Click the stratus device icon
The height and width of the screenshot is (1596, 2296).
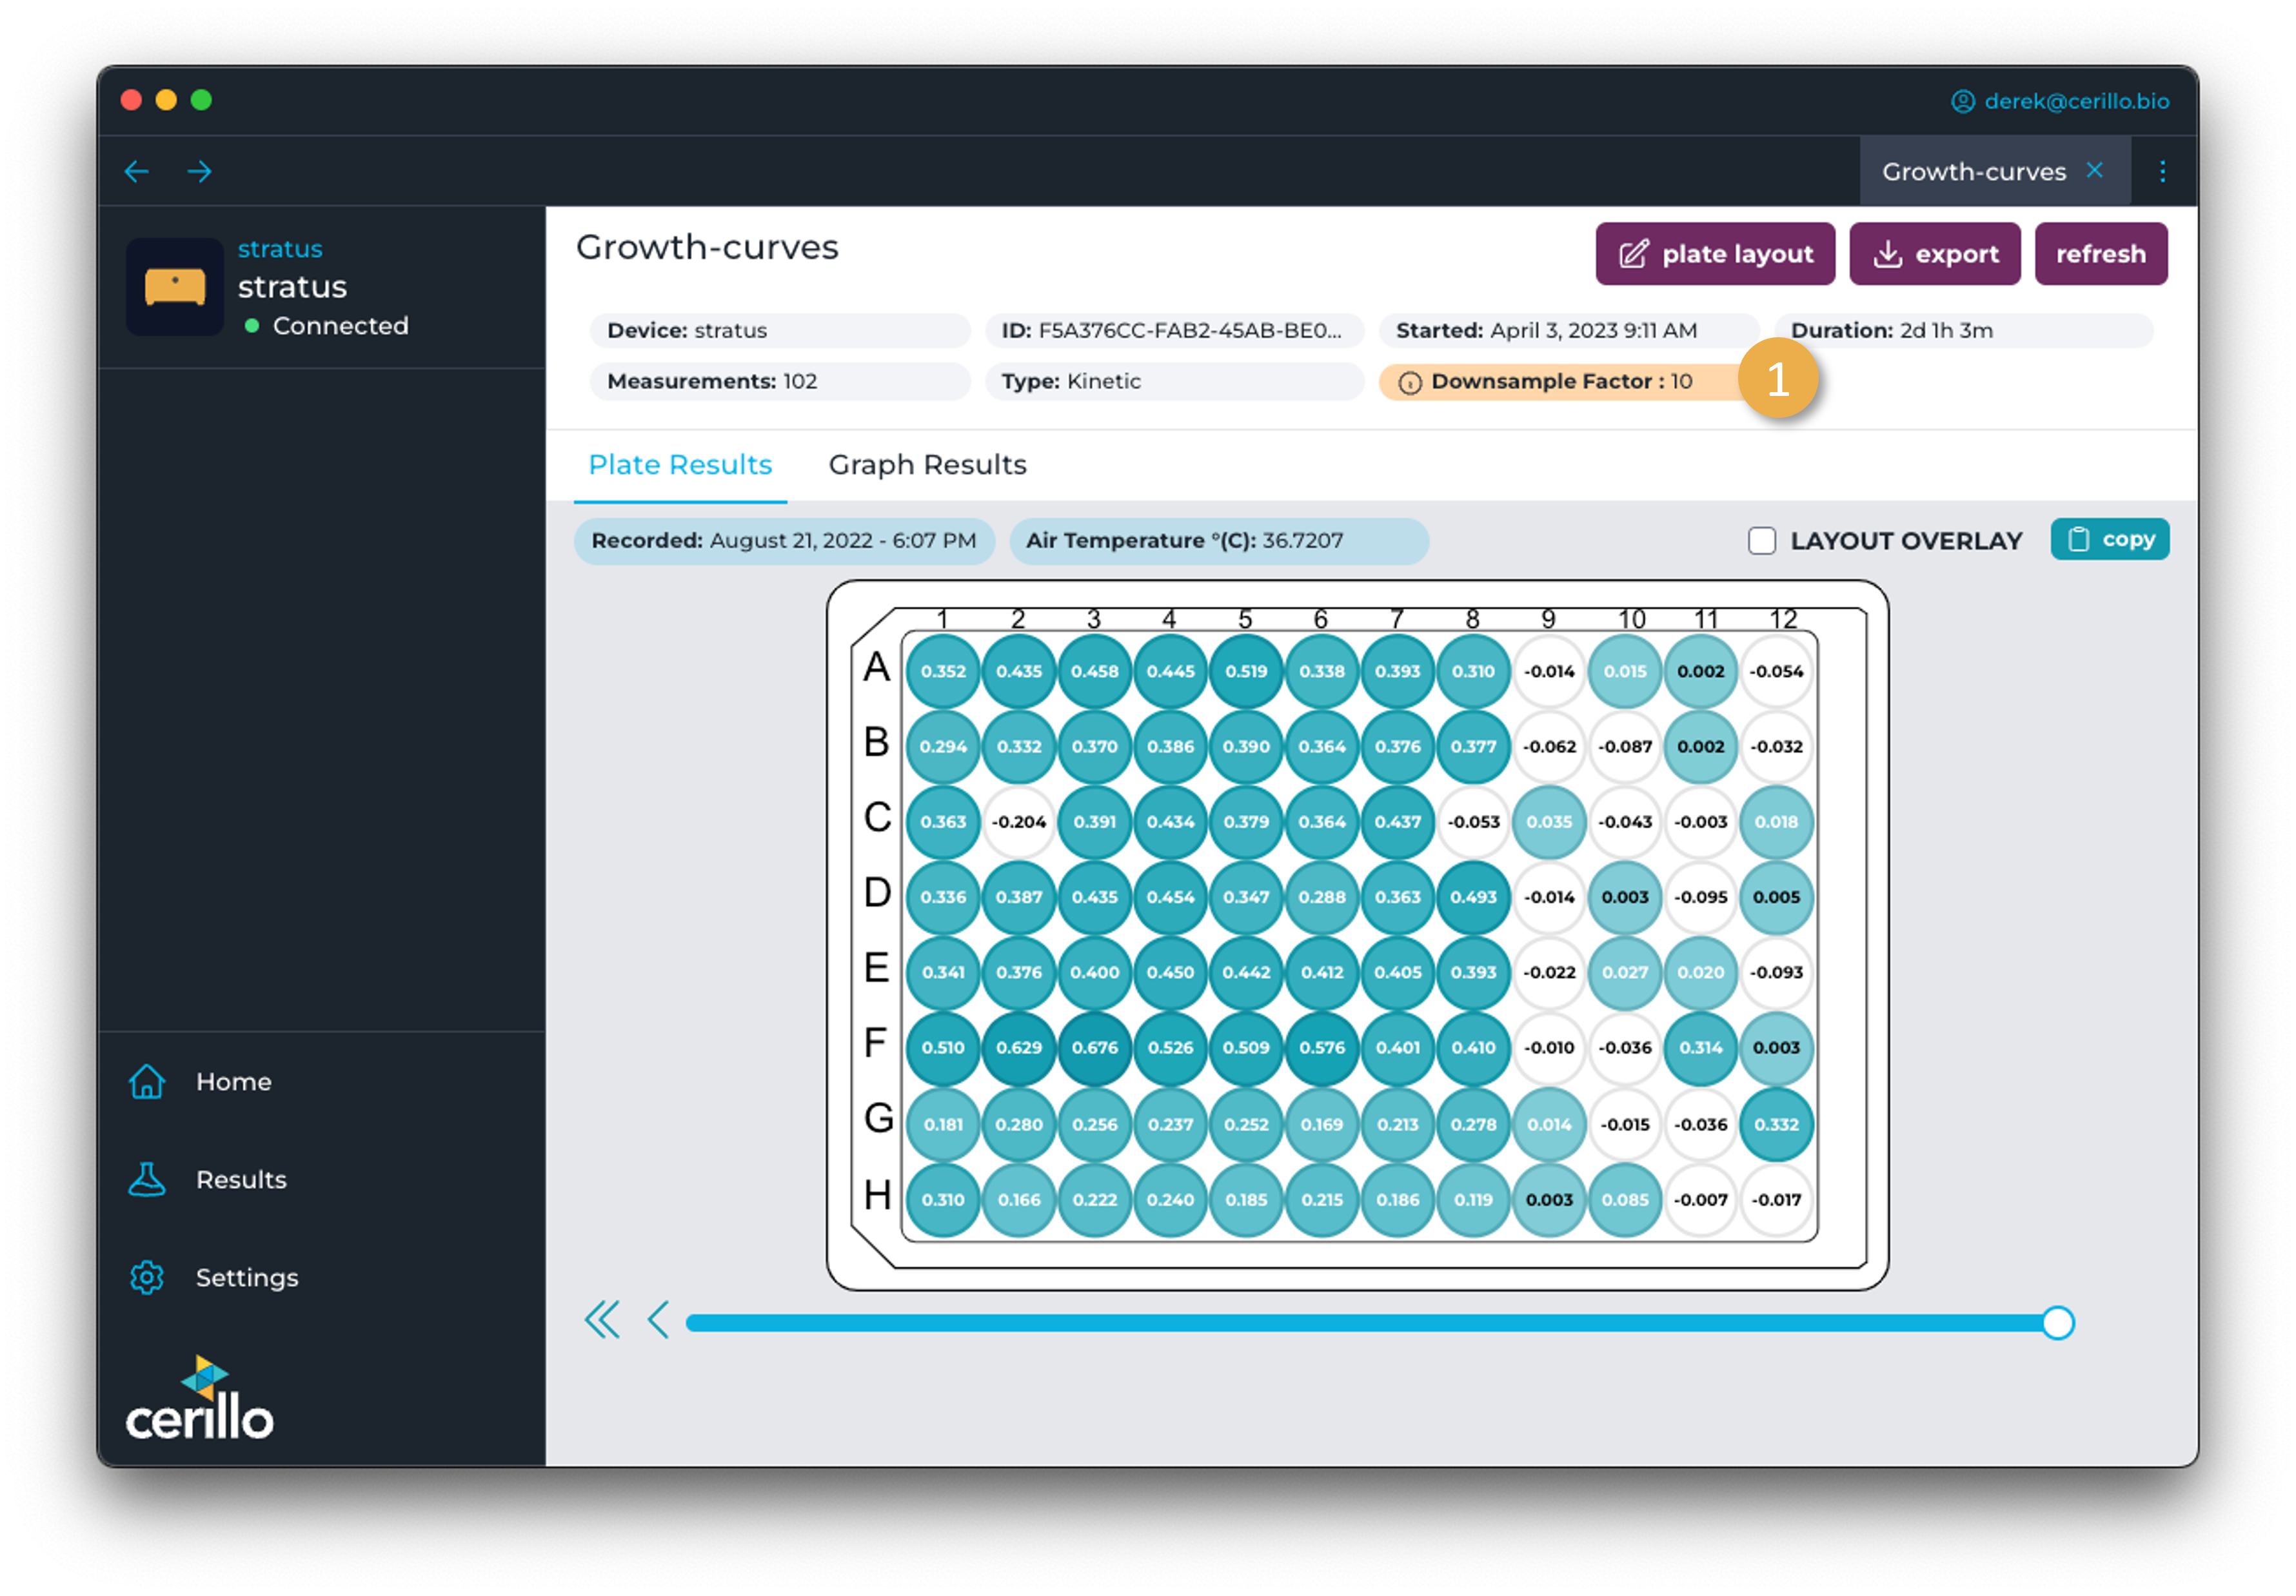click(175, 287)
